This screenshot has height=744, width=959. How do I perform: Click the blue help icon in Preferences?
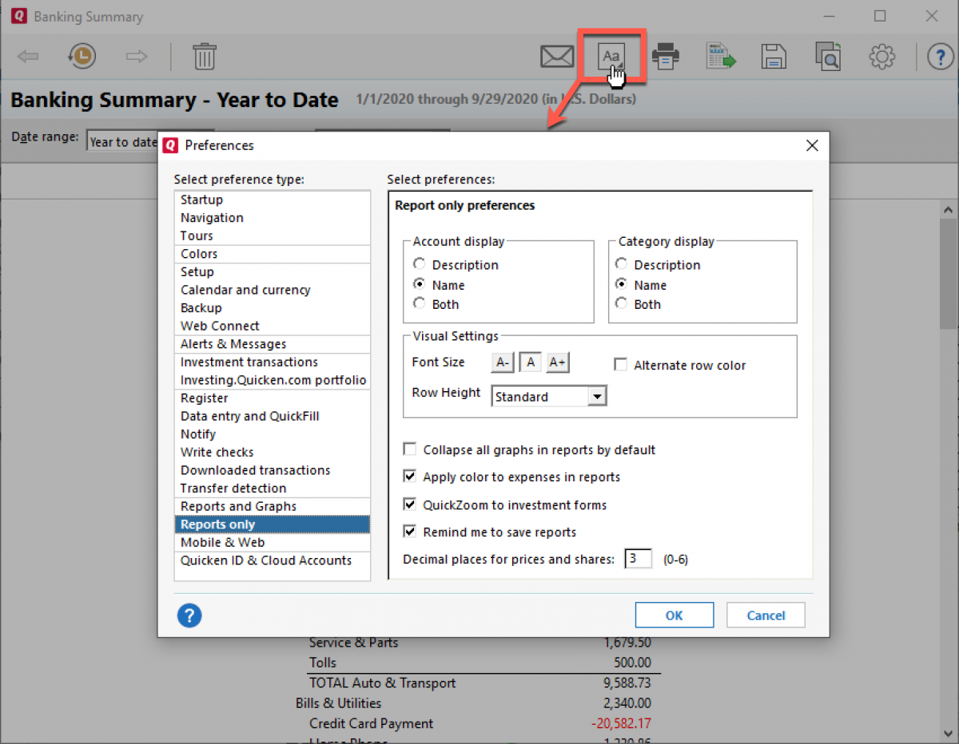tap(189, 615)
